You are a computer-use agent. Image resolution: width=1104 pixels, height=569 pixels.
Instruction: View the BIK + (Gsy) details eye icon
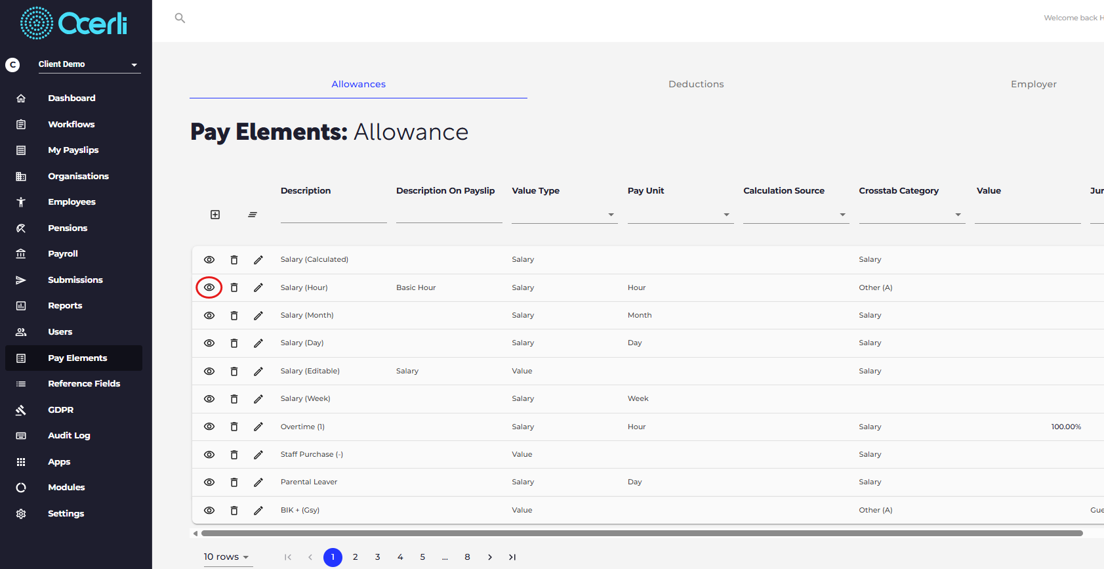(209, 511)
